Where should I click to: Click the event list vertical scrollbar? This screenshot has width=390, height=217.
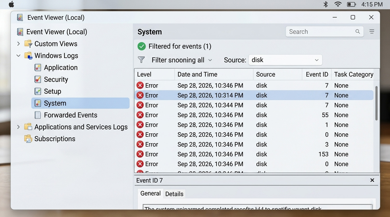click(x=376, y=103)
